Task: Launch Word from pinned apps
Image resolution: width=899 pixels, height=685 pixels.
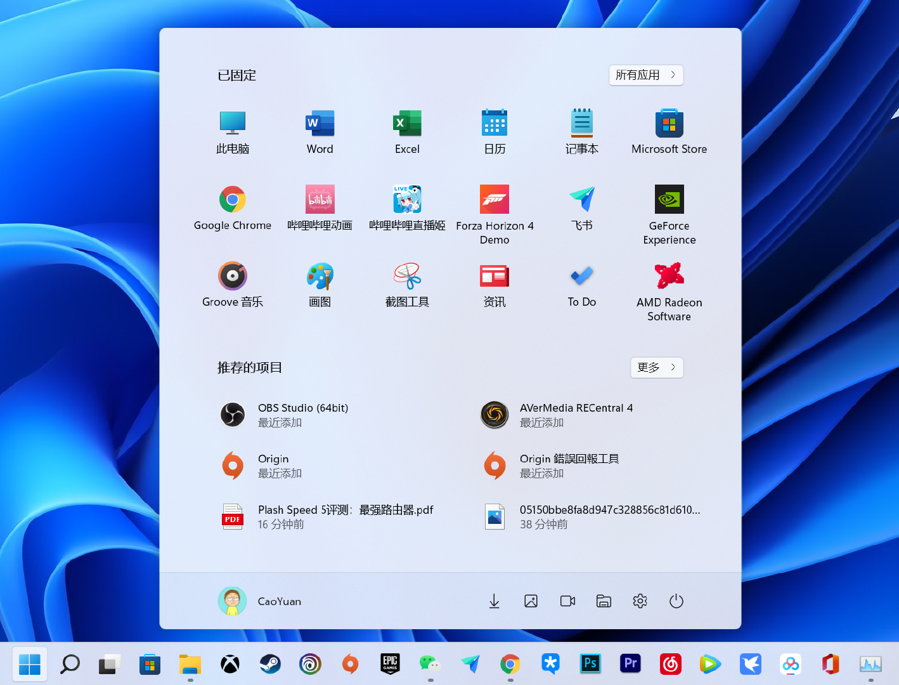Action: 320,132
